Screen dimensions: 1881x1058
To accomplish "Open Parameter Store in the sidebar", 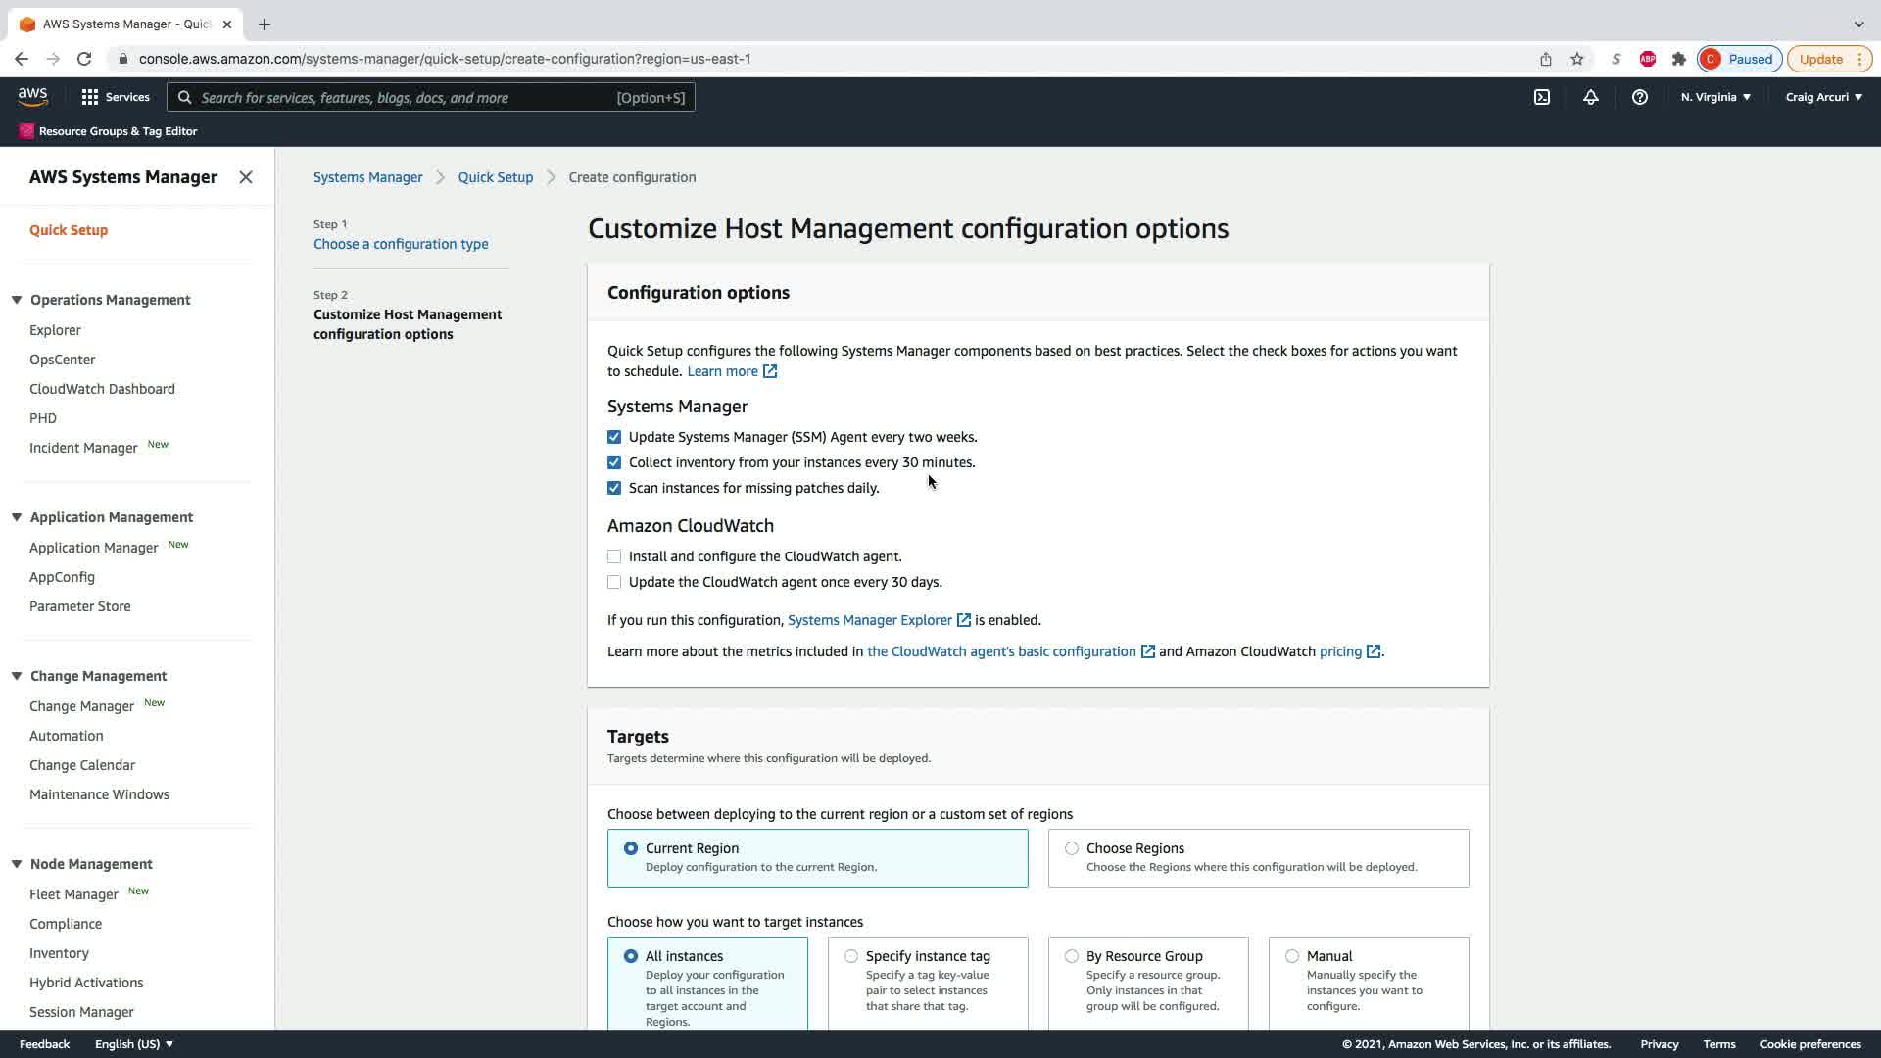I will coord(80,606).
